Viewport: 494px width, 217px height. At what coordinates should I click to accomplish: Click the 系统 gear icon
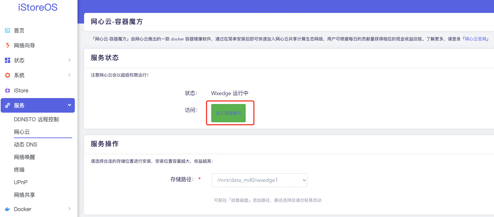(7, 75)
